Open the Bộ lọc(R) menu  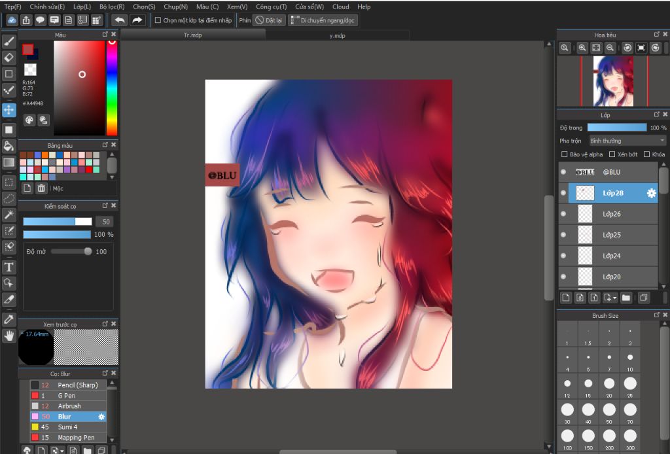click(x=112, y=7)
